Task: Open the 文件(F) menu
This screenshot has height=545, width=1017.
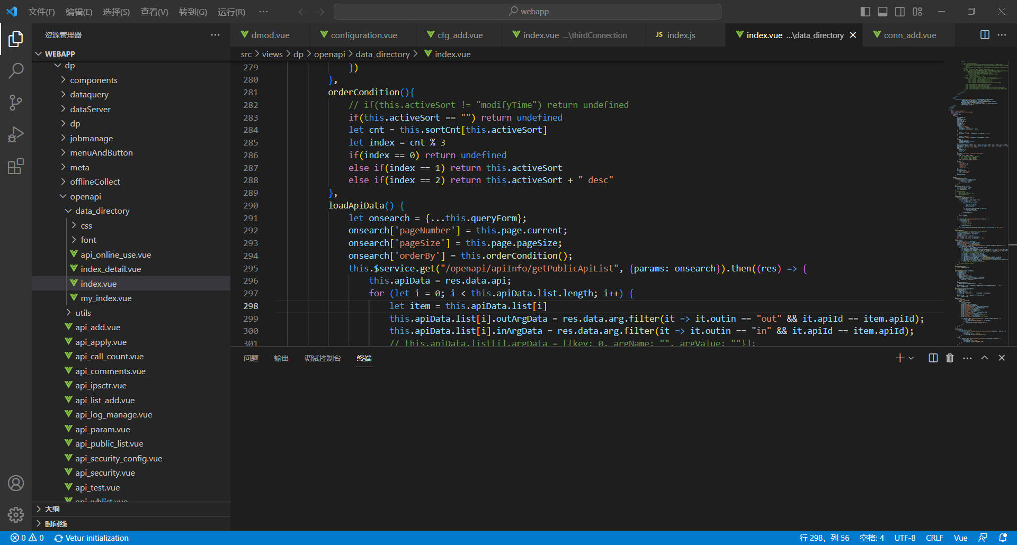Action: tap(41, 12)
